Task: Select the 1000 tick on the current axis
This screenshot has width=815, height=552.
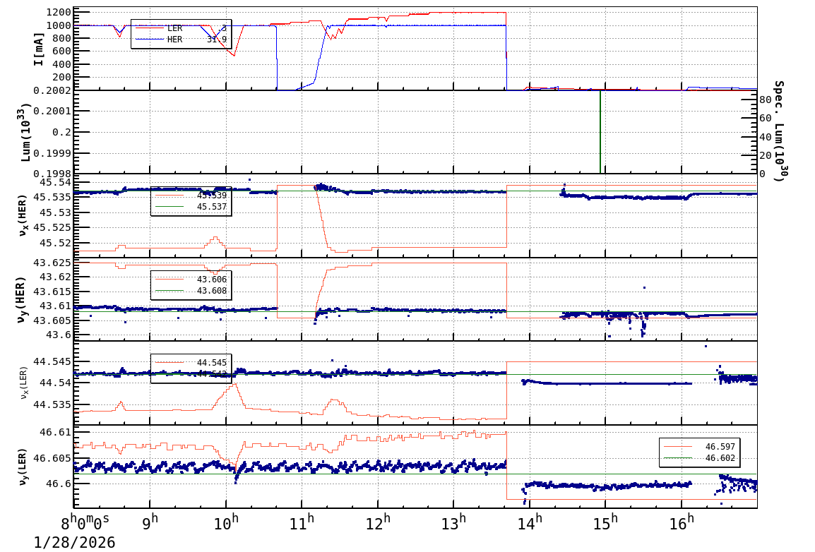Action: tap(58, 25)
